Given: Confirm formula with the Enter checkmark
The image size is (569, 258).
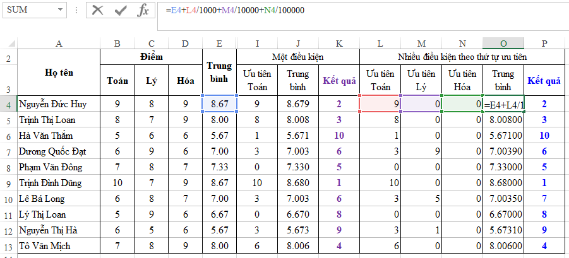Looking at the screenshot, I should coord(121,10).
